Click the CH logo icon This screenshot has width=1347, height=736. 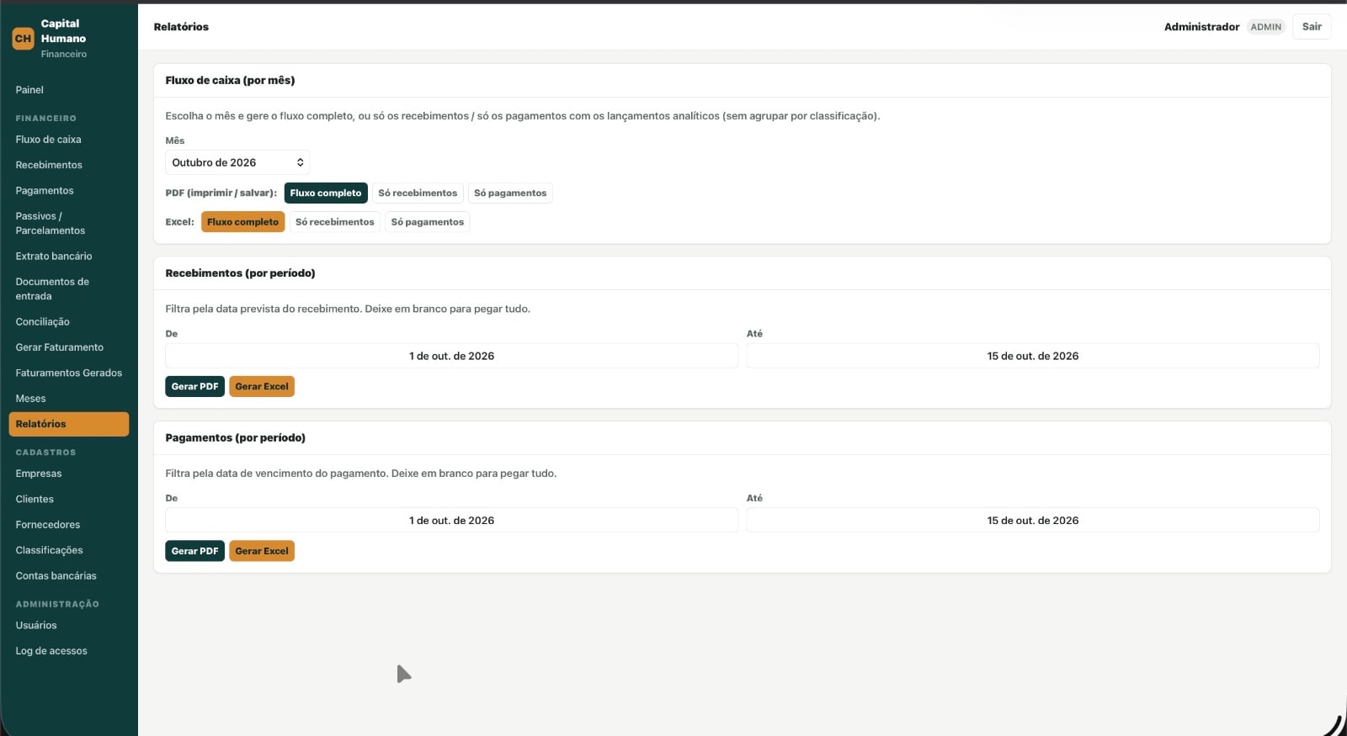click(x=23, y=39)
